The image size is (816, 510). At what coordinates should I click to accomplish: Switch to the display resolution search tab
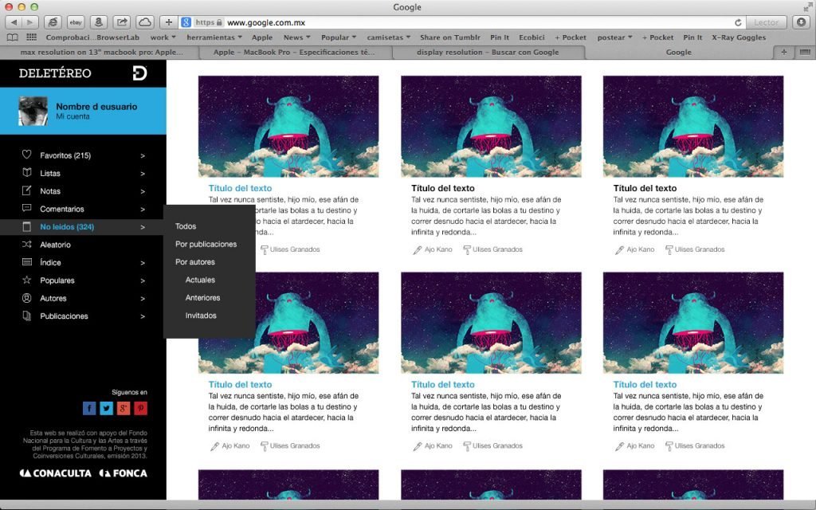488,53
